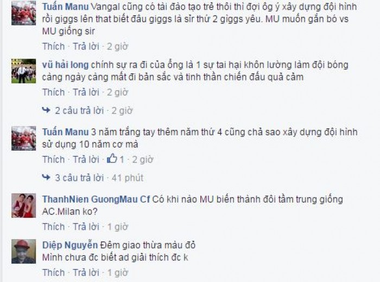Expand the 2 câu trả lời replies
This screenshot has height=282, width=380.
(79, 110)
